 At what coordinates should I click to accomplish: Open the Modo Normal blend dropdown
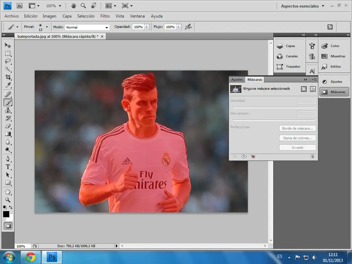[87, 27]
